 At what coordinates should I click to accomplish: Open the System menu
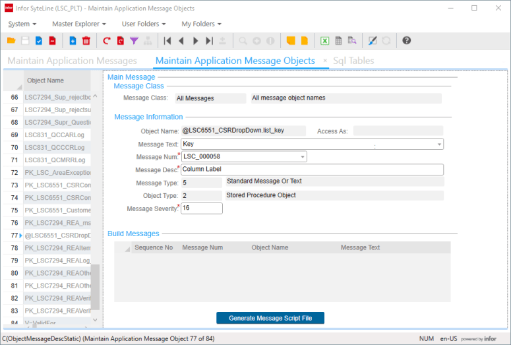22,24
